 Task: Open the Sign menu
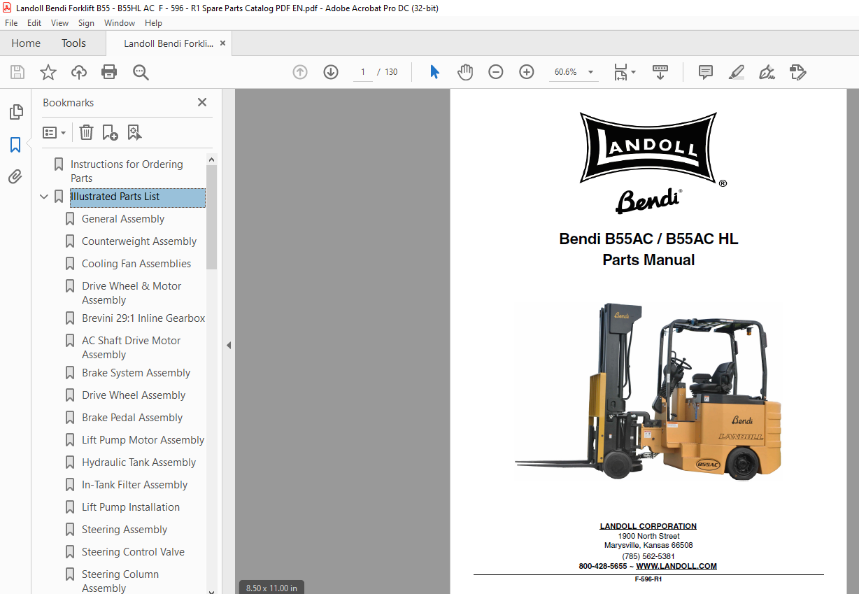[x=86, y=23]
